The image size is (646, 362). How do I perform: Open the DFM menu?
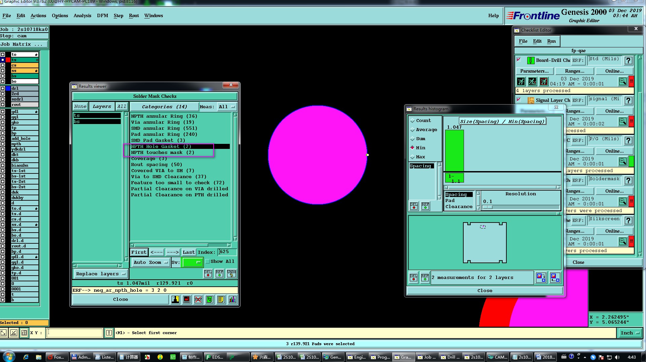pos(103,15)
